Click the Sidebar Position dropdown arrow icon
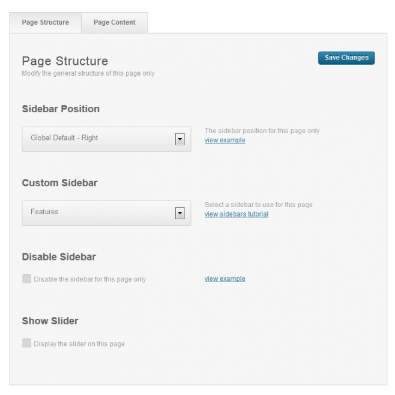 180,139
